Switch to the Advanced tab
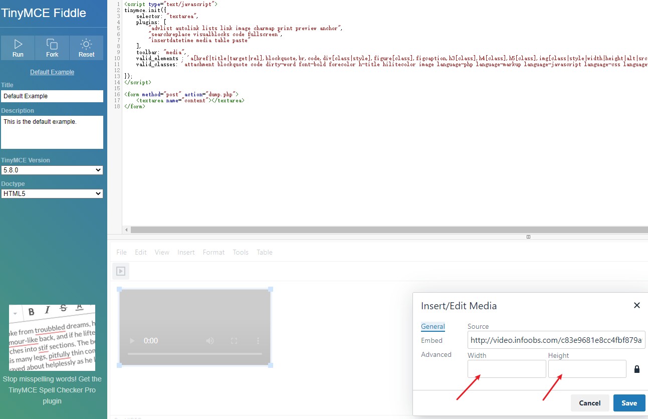Image resolution: width=648 pixels, height=419 pixels. pyautogui.click(x=436, y=354)
